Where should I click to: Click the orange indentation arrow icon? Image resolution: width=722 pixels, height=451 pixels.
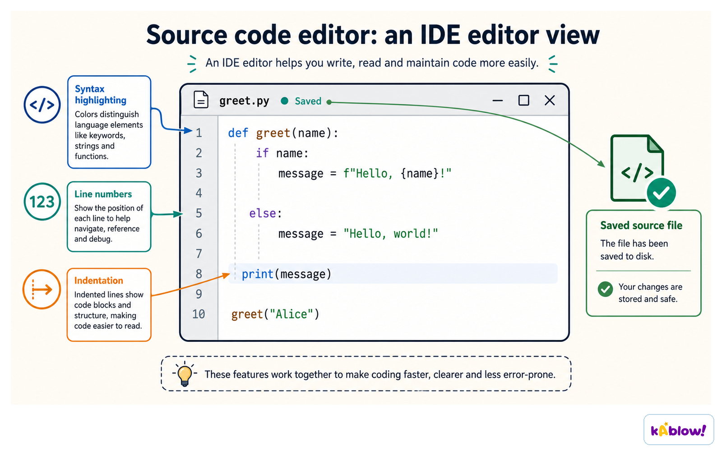coord(42,289)
